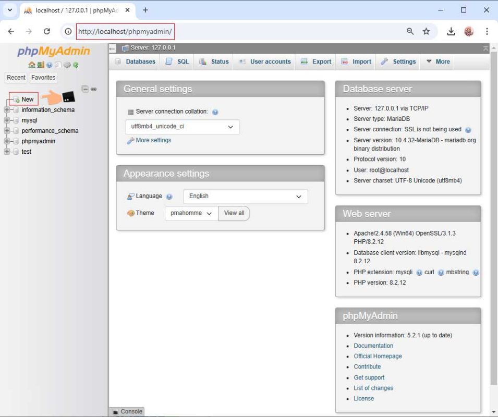Click the phpMyAdmin logo
The image size is (498, 417).
54,51
